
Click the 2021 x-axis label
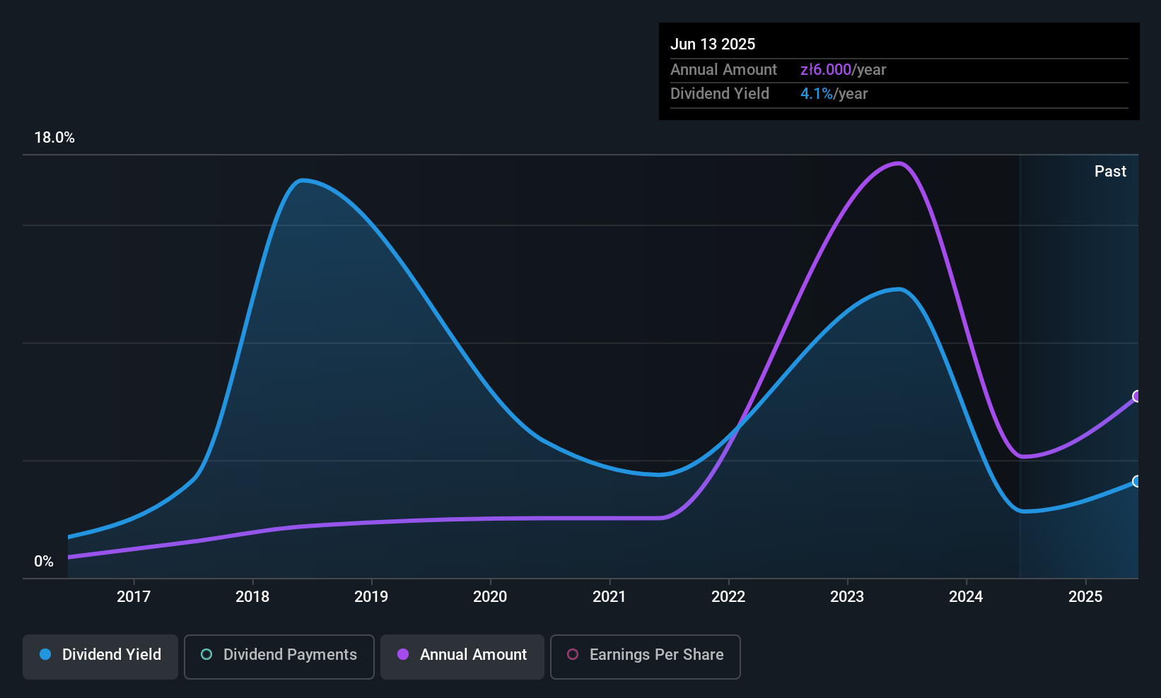609,597
